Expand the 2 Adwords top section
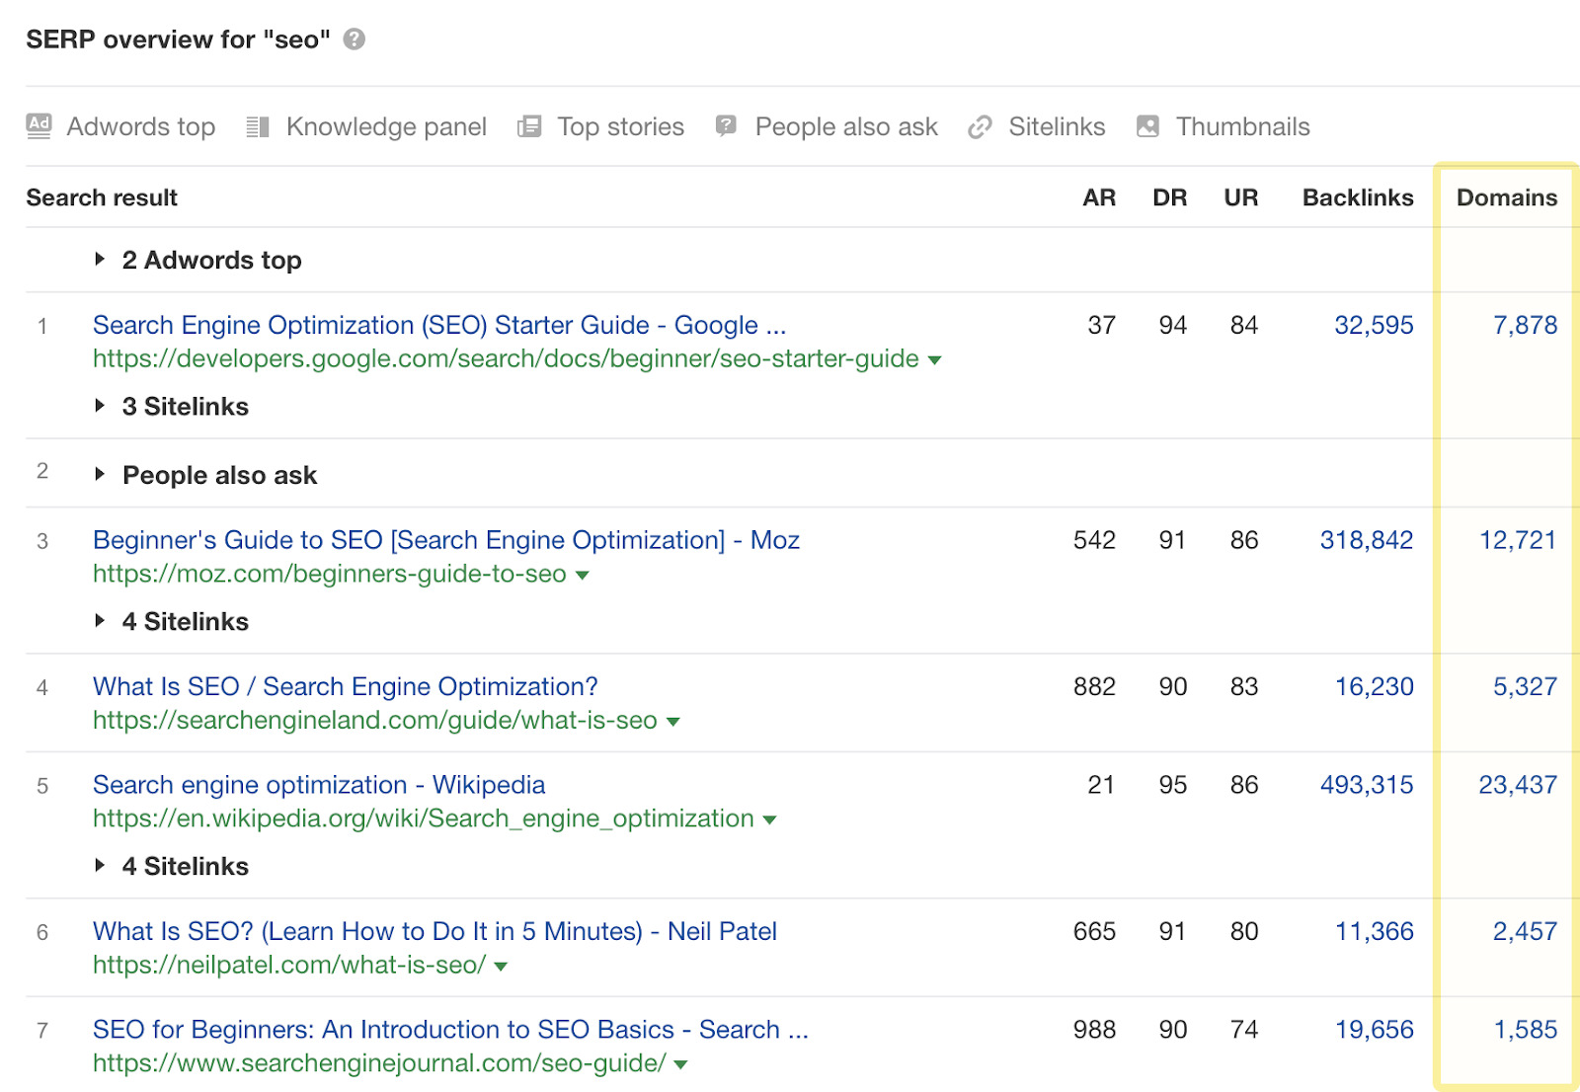This screenshot has width=1580, height=1092. point(101,260)
